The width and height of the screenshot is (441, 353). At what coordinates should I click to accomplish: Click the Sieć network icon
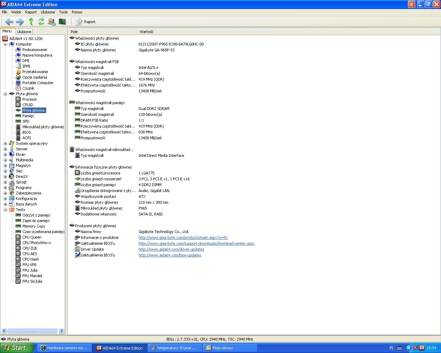click(12, 171)
